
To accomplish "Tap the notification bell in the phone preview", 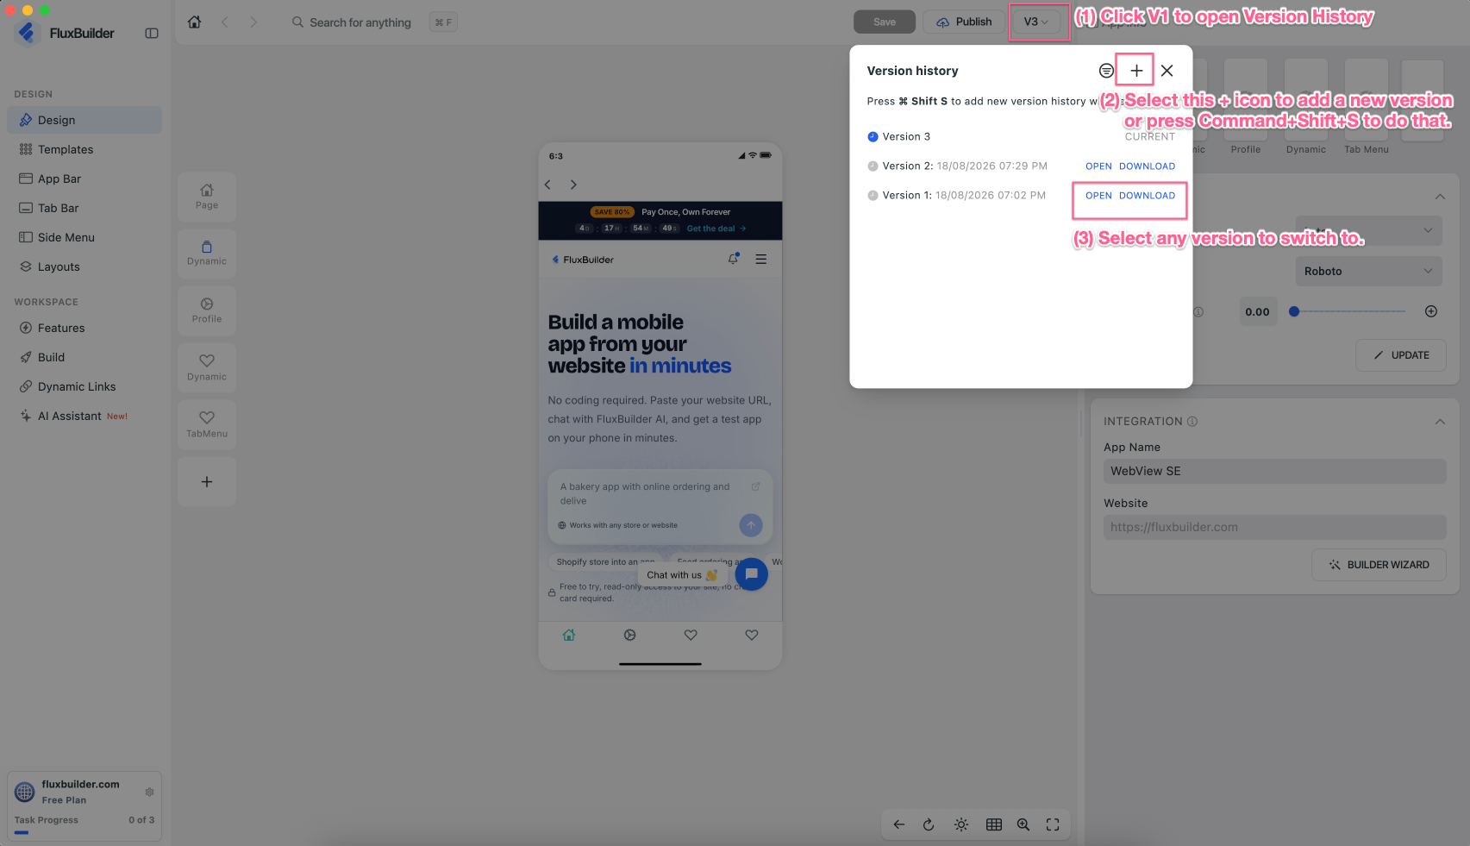I will tap(734, 259).
